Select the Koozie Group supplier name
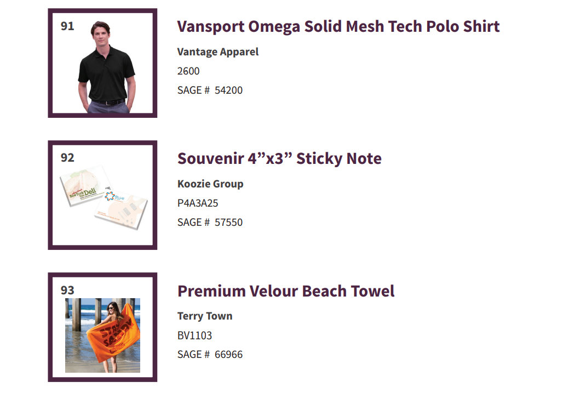This screenshot has height=393, width=569. [x=210, y=184]
